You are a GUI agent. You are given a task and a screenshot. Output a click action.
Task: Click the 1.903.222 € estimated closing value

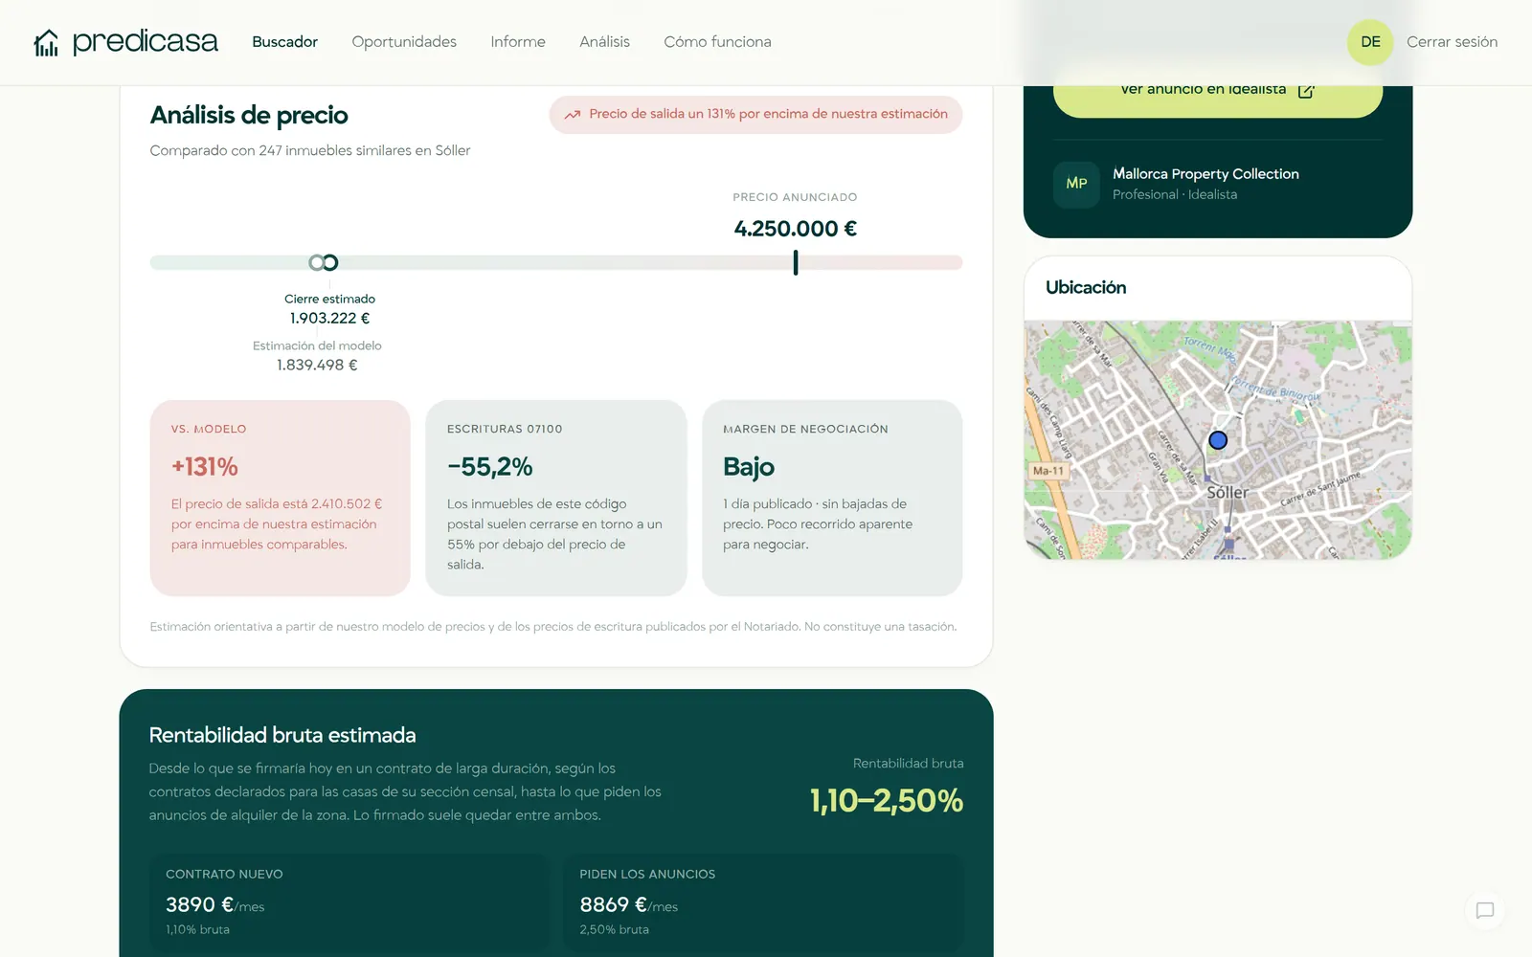pos(329,318)
